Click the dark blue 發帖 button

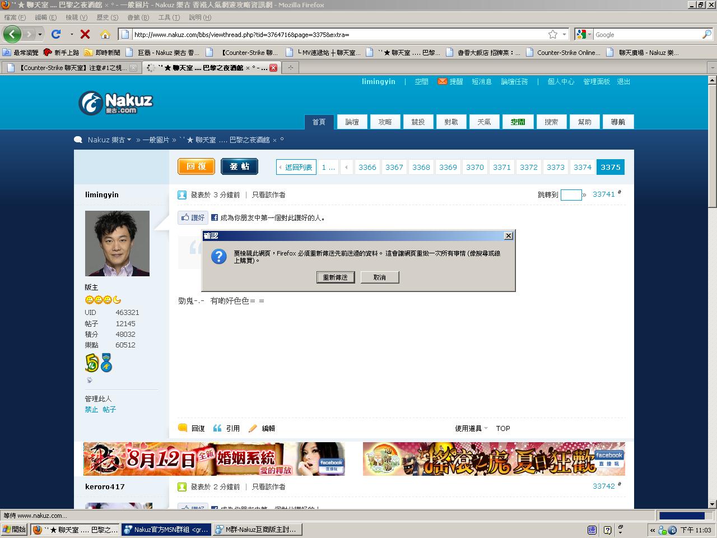tap(239, 166)
